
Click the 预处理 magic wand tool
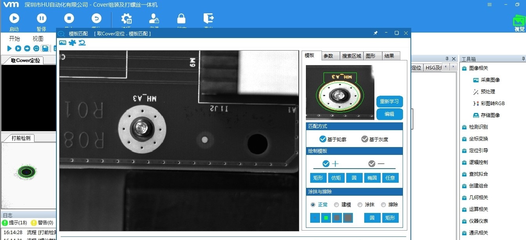476,92
